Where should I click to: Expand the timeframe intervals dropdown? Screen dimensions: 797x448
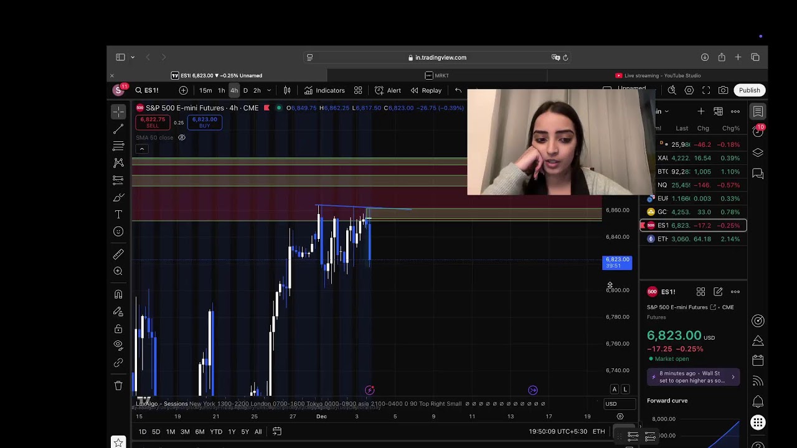coord(269,90)
